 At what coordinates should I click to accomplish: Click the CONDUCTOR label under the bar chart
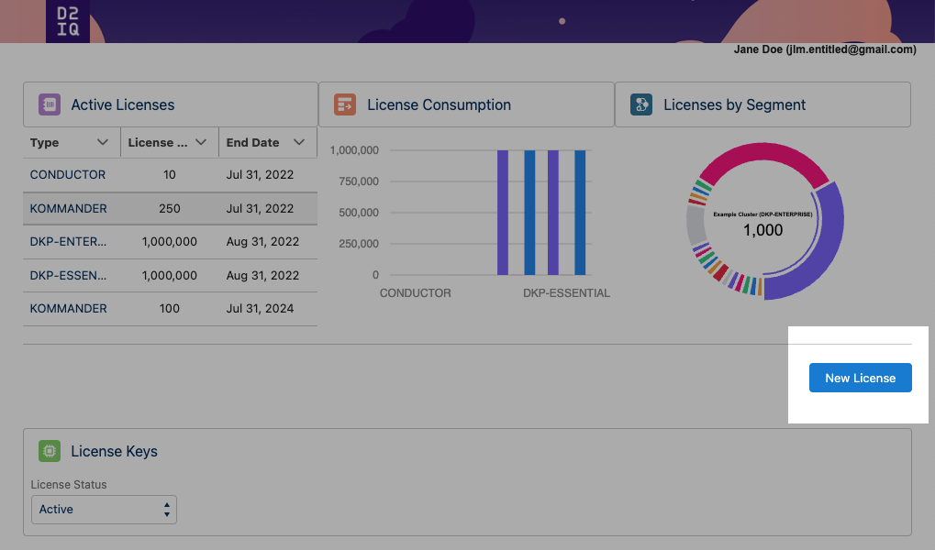tap(415, 293)
